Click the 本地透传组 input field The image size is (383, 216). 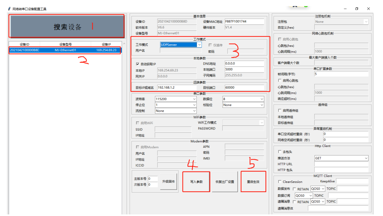tap(341, 117)
